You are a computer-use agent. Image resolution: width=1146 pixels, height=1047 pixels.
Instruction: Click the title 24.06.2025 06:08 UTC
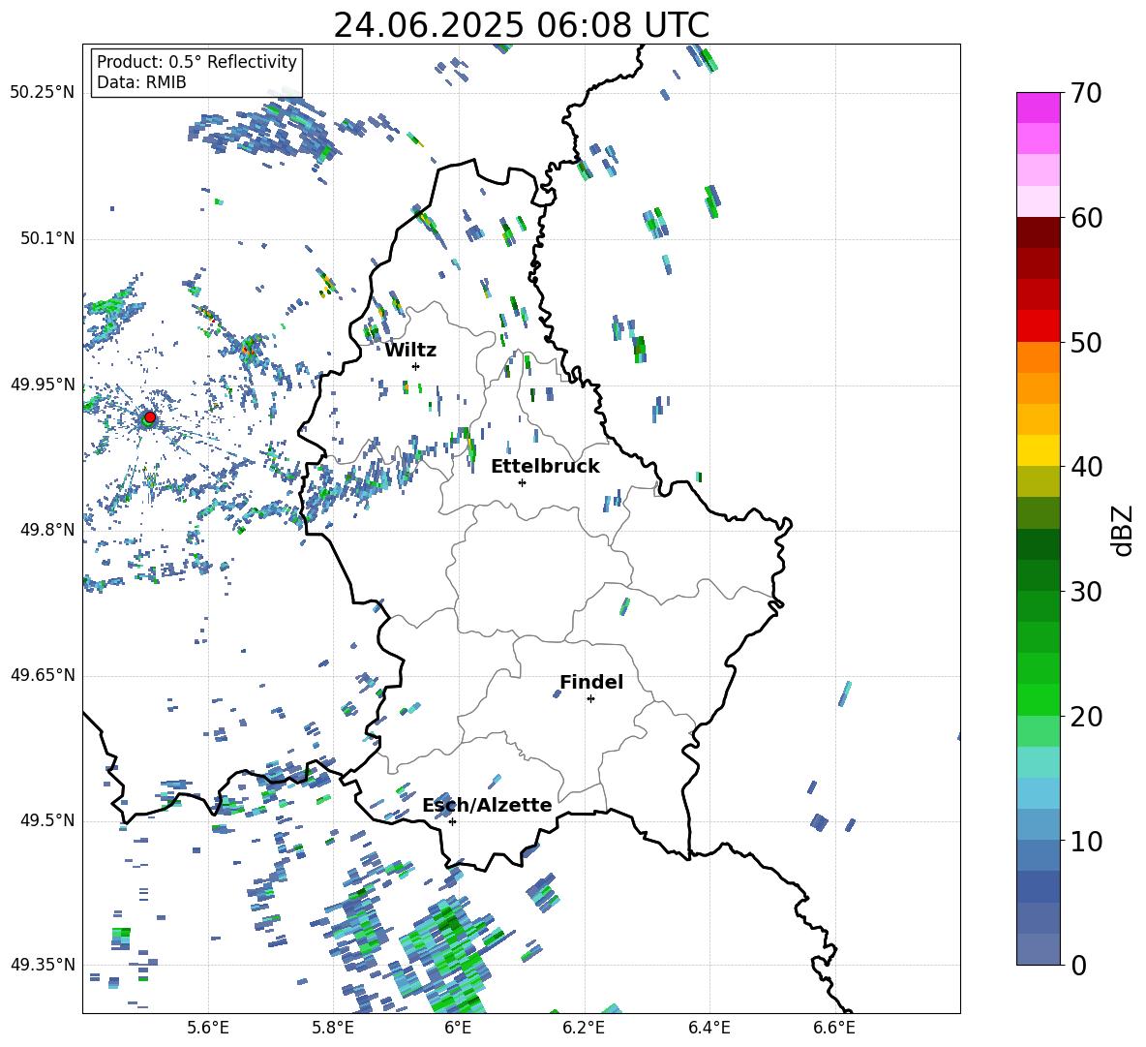tap(521, 25)
